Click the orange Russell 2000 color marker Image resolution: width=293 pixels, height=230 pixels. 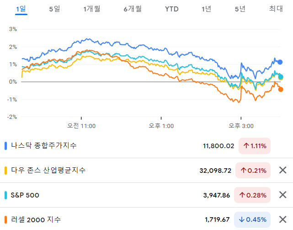[5, 220]
